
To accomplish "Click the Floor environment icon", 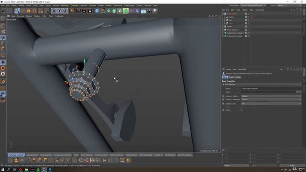I will pos(143,11).
